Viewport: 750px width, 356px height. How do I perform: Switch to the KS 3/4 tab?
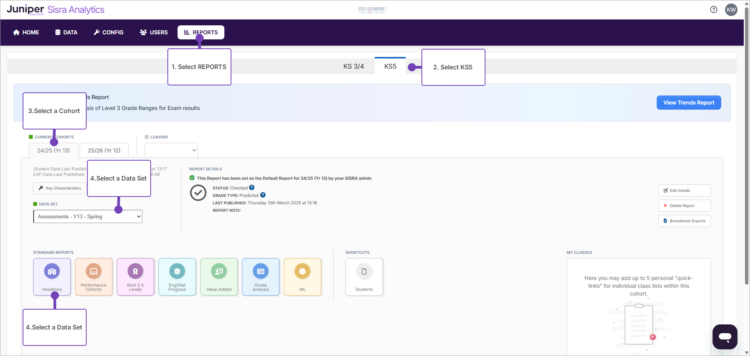click(x=354, y=66)
